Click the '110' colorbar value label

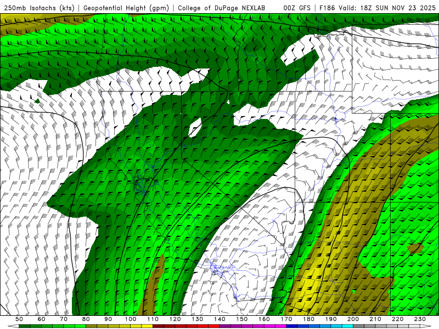[153, 319]
